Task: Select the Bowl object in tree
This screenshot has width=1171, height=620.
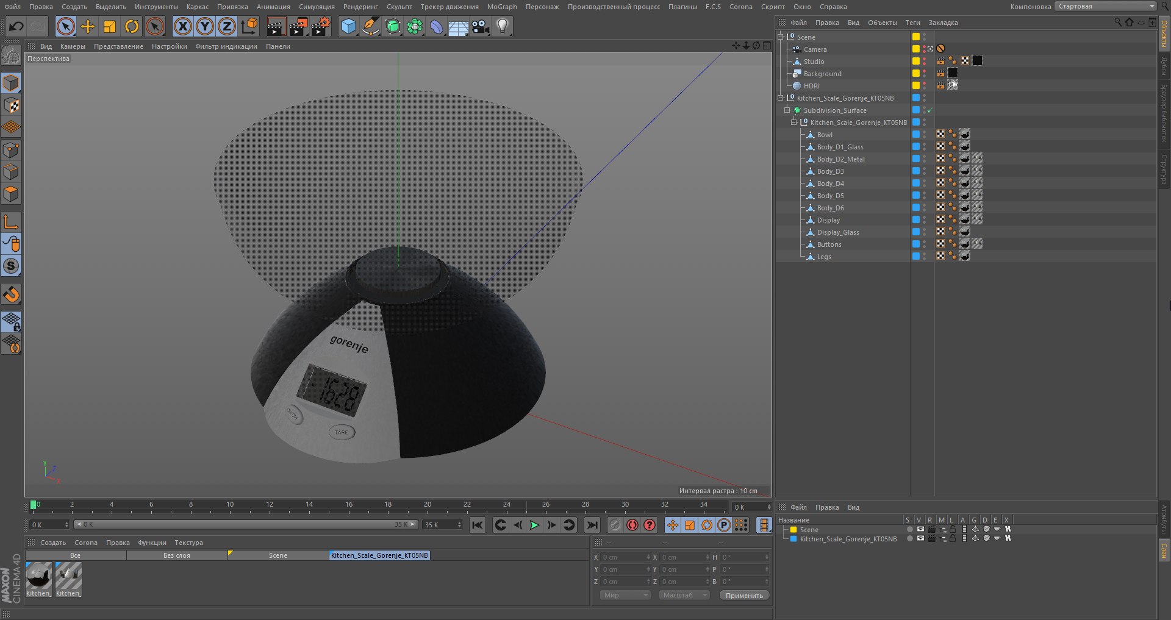Action: (825, 135)
